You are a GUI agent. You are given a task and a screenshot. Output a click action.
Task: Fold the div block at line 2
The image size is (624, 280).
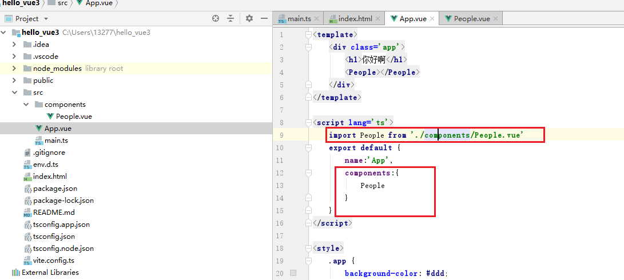(x=308, y=47)
